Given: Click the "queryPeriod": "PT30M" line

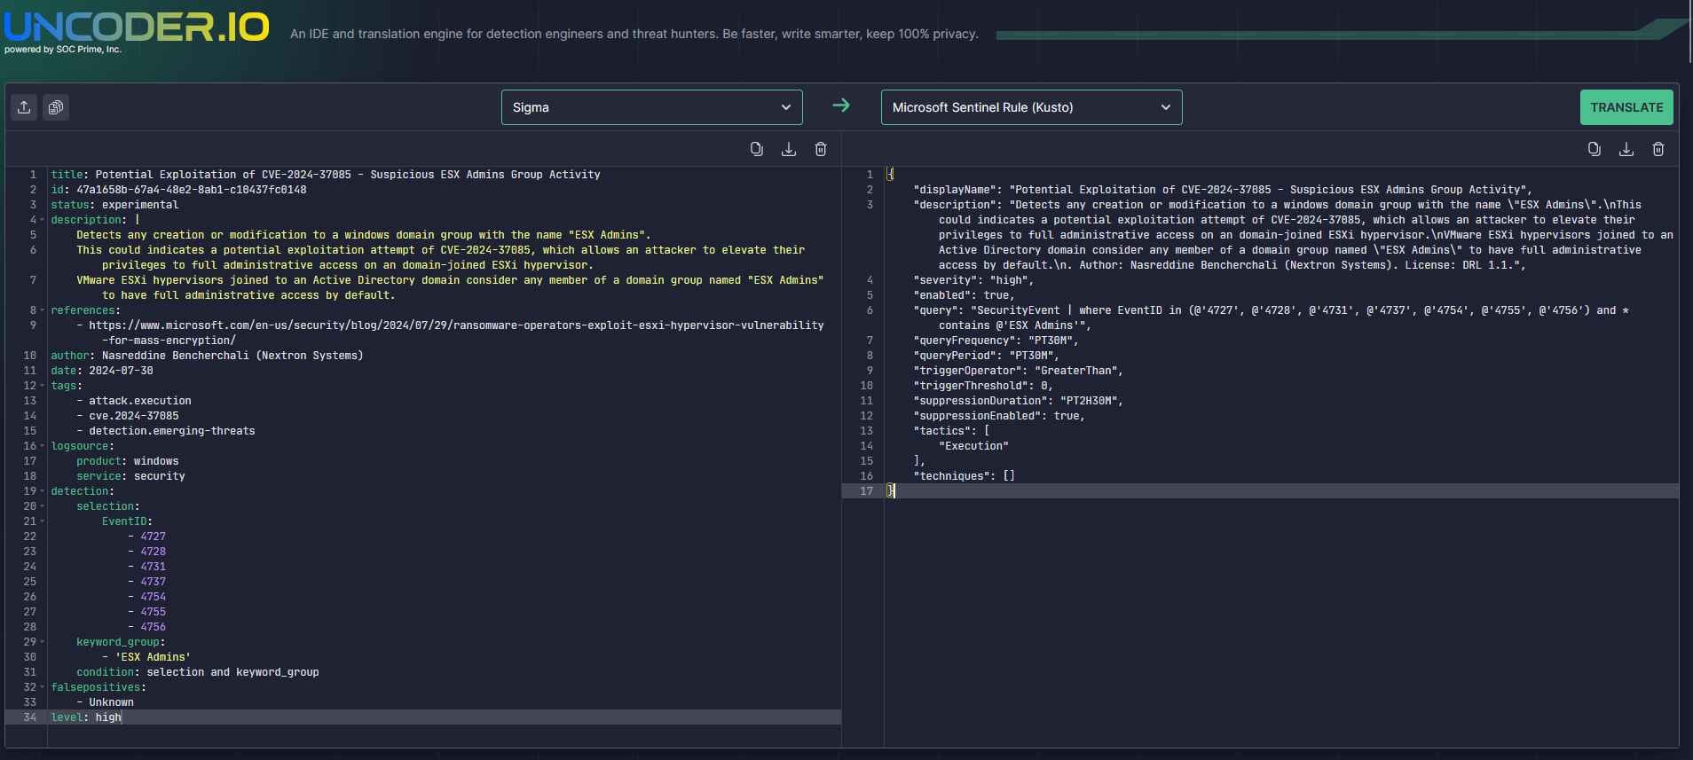Looking at the screenshot, I should pyautogui.click(x=987, y=356).
